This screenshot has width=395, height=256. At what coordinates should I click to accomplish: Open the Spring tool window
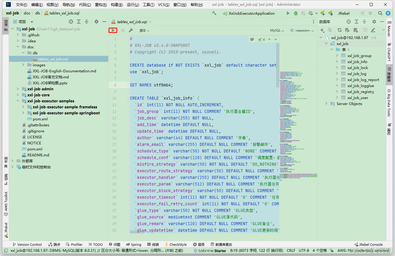coord(133,245)
